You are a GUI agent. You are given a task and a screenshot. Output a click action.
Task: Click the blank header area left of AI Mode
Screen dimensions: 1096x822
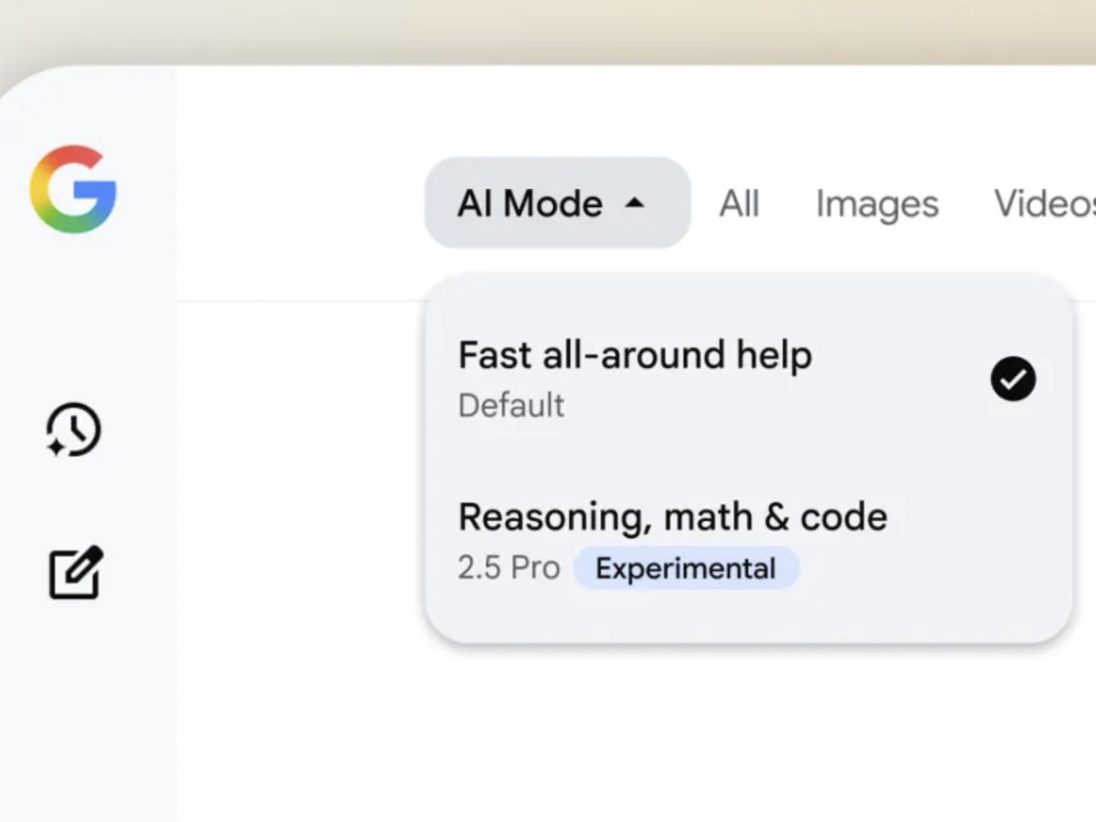coord(301,203)
